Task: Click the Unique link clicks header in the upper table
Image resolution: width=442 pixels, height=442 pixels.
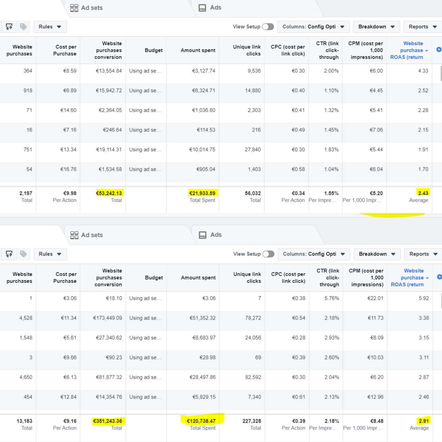Action: 247,50
